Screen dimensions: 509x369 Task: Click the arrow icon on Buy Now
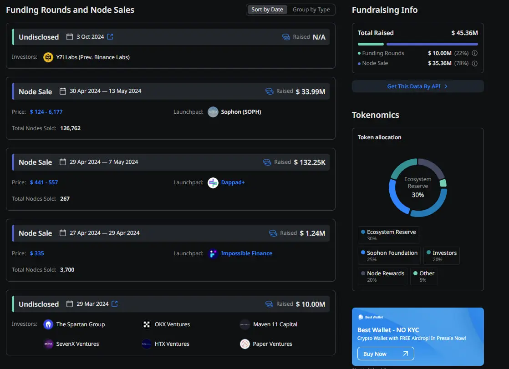(406, 354)
